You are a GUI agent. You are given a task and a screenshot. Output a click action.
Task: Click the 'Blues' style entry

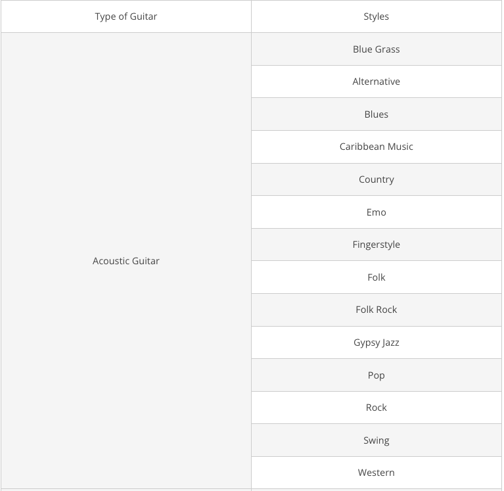point(376,114)
